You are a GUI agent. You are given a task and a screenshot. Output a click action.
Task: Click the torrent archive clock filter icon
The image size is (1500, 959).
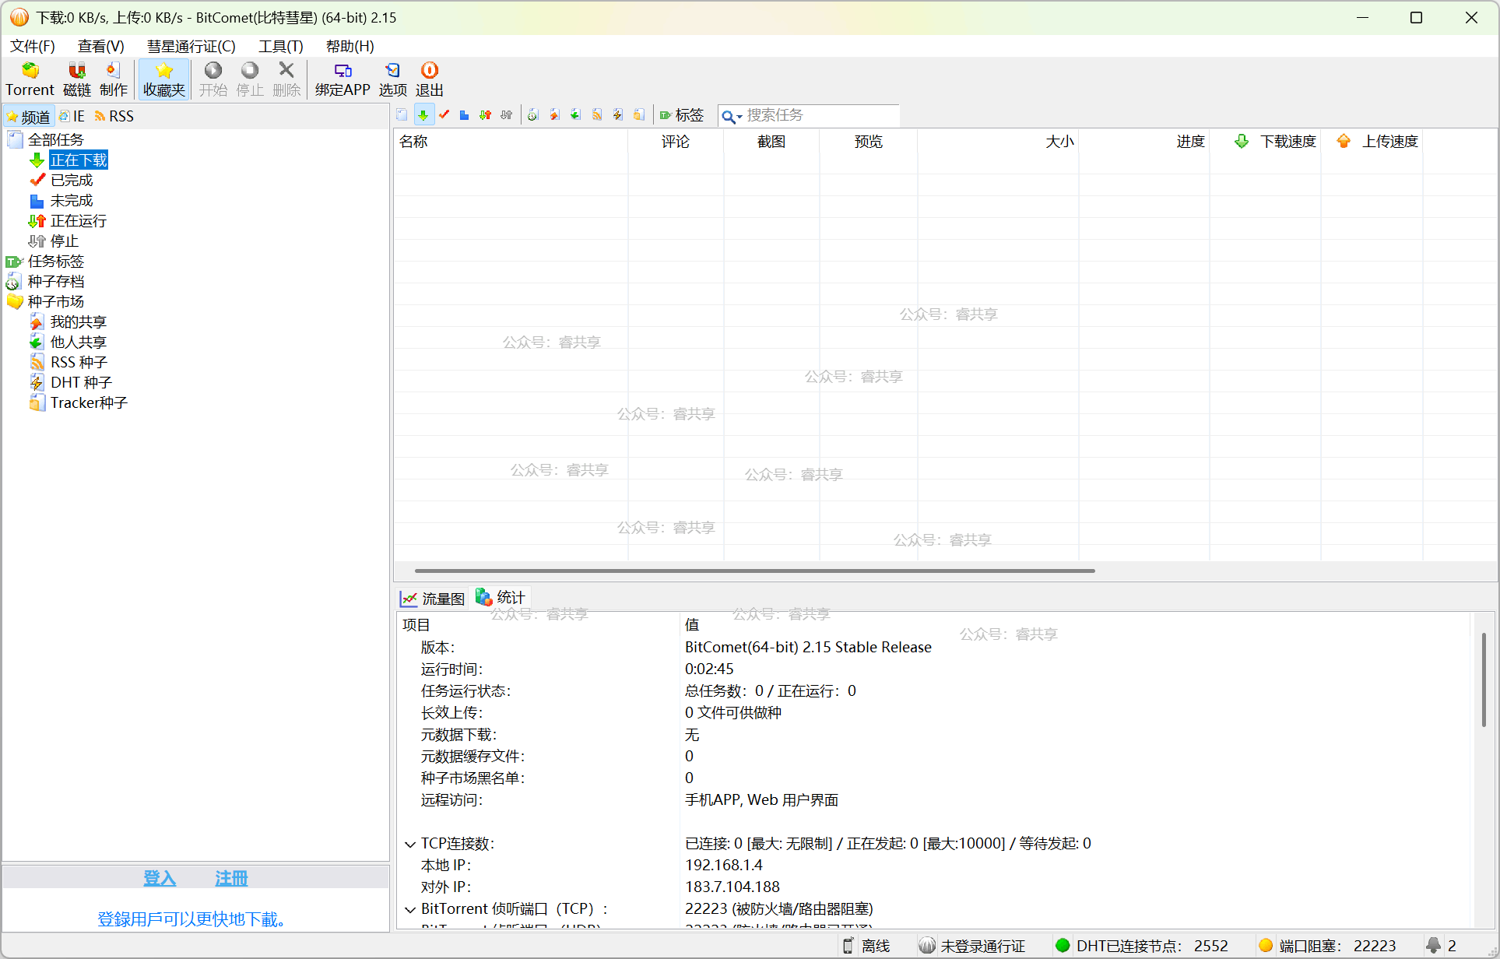pos(533,115)
